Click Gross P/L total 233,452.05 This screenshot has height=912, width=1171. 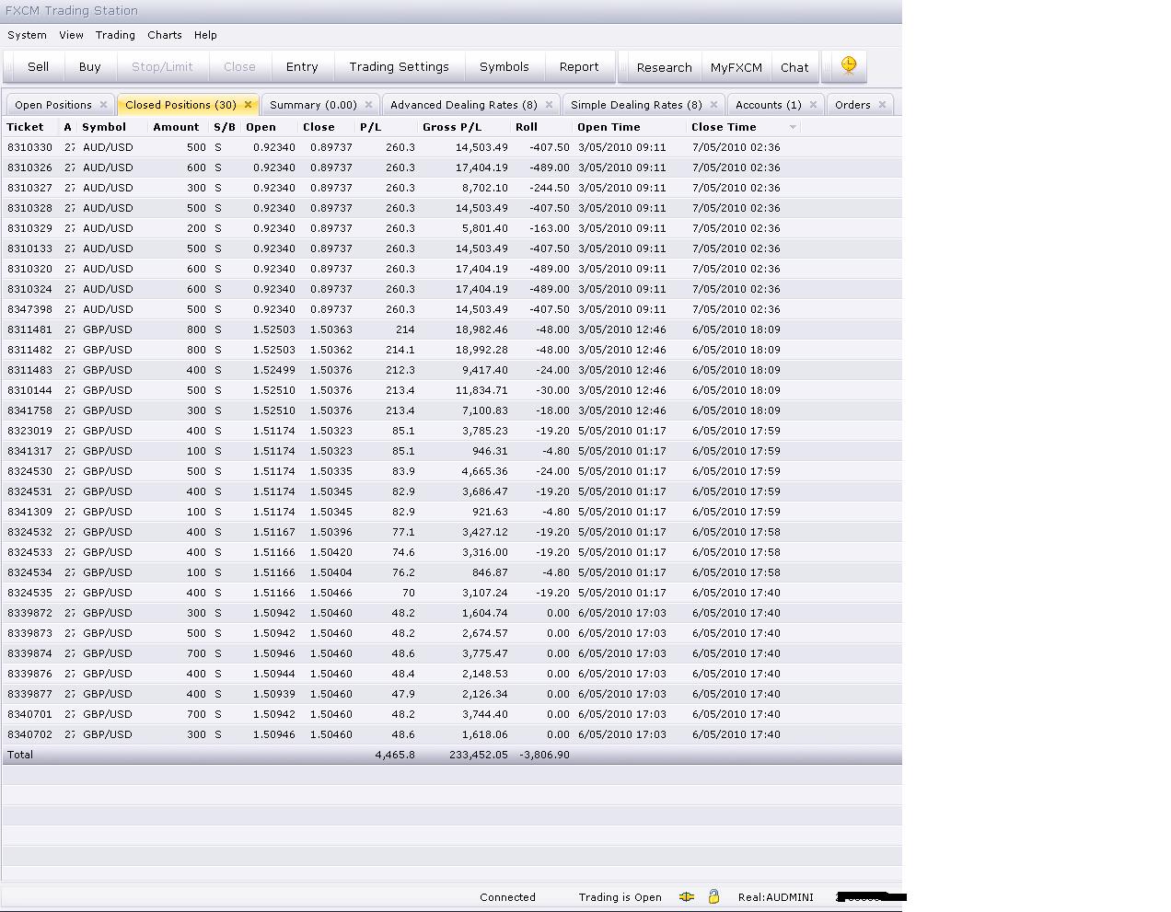click(x=478, y=755)
